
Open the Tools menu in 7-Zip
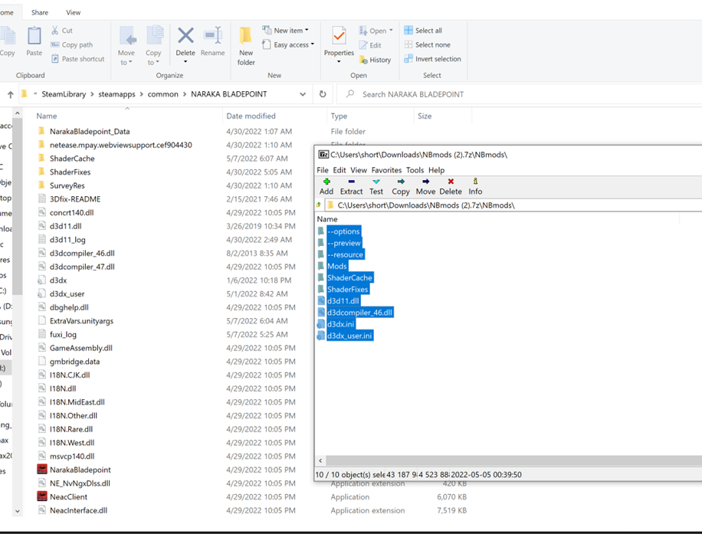coord(415,170)
